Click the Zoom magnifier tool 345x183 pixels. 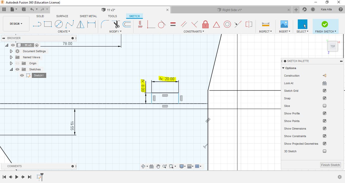(165, 166)
